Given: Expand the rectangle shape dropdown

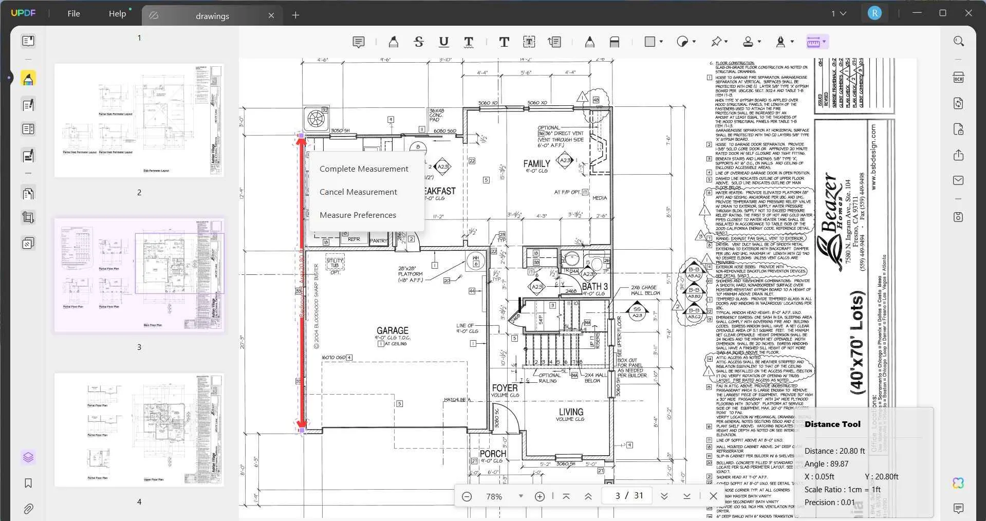Looking at the screenshot, I should pyautogui.click(x=661, y=42).
